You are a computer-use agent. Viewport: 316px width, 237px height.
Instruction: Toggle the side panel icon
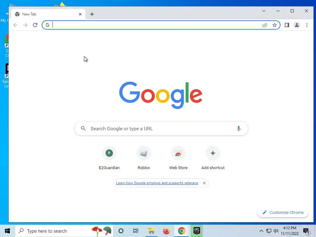[x=287, y=25]
